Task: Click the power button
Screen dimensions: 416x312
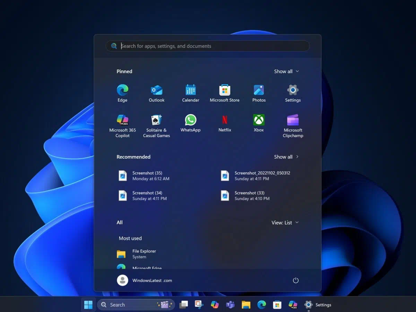Action: pyautogui.click(x=296, y=280)
